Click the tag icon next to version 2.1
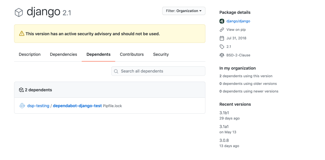This screenshot has width=325, height=160. point(222,47)
